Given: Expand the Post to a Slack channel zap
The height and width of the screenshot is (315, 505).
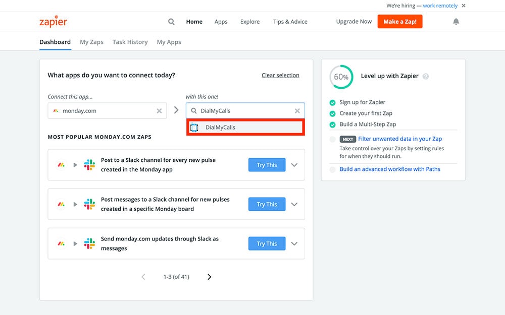Looking at the screenshot, I should pyautogui.click(x=294, y=165).
